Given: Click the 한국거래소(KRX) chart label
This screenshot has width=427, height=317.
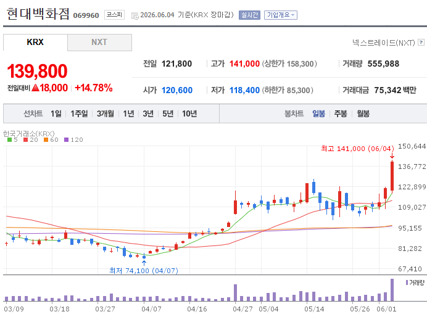Looking at the screenshot, I should (29, 134).
